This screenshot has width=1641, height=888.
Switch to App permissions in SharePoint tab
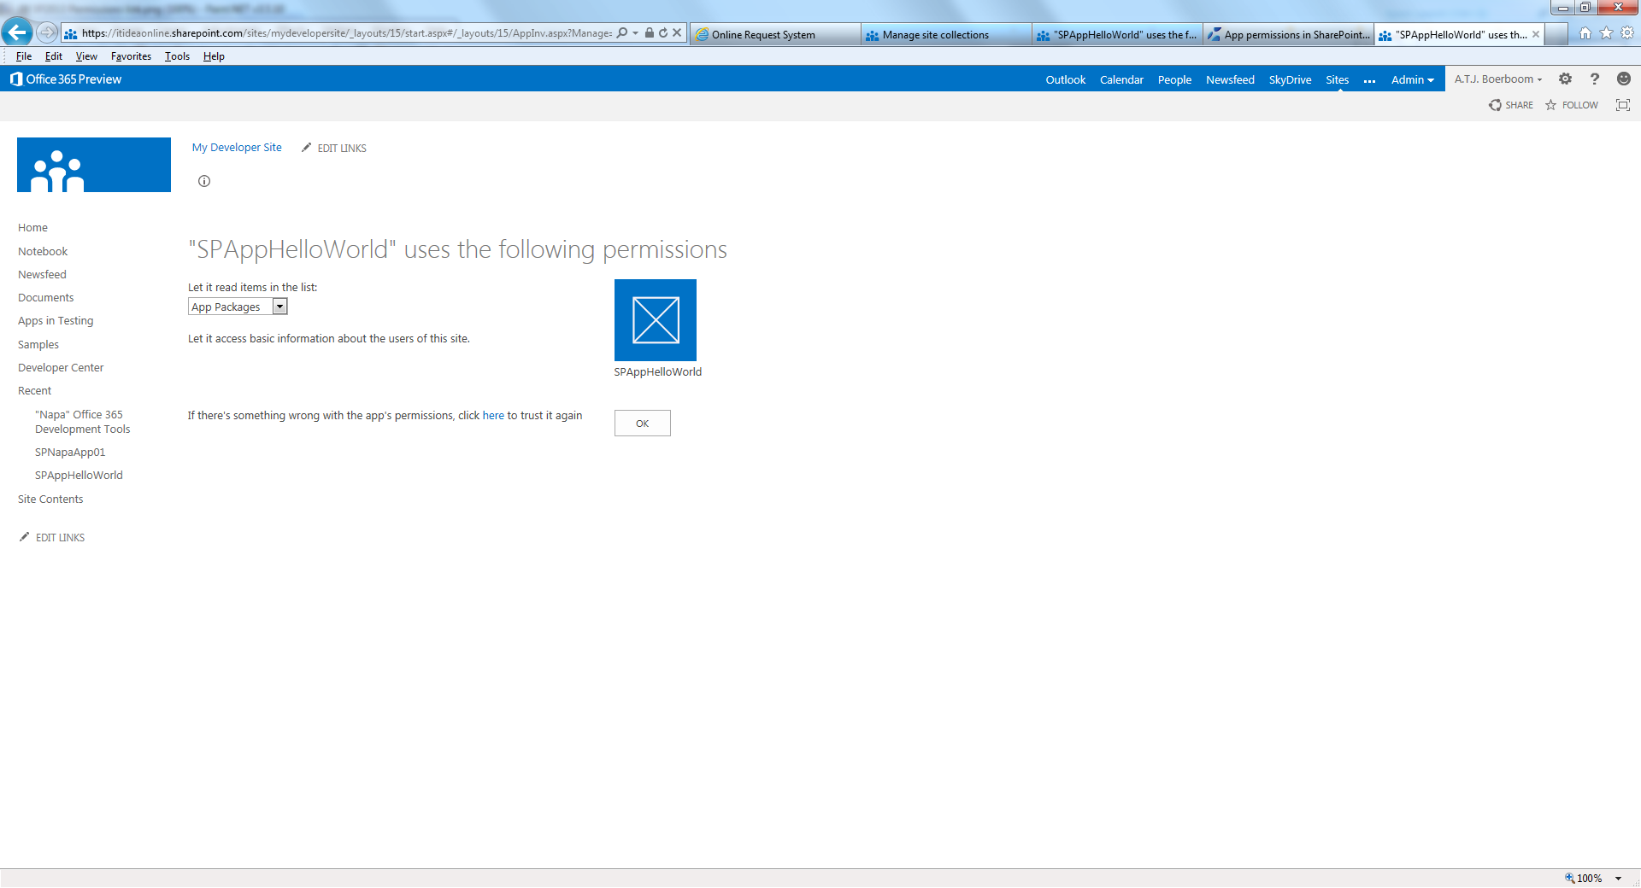1289,34
